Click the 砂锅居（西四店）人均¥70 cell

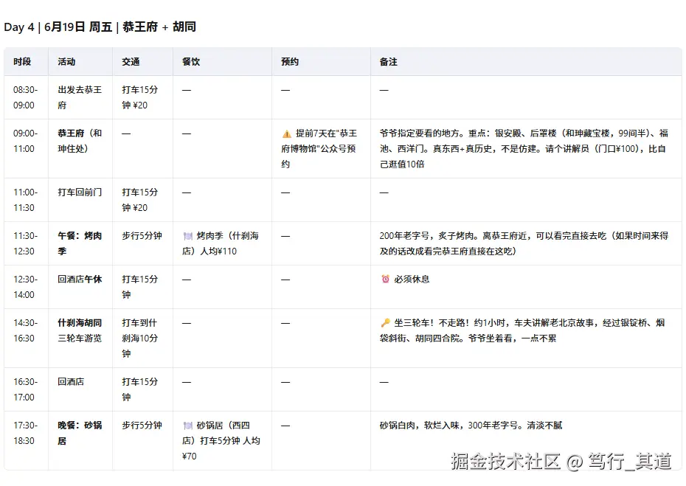(221, 440)
